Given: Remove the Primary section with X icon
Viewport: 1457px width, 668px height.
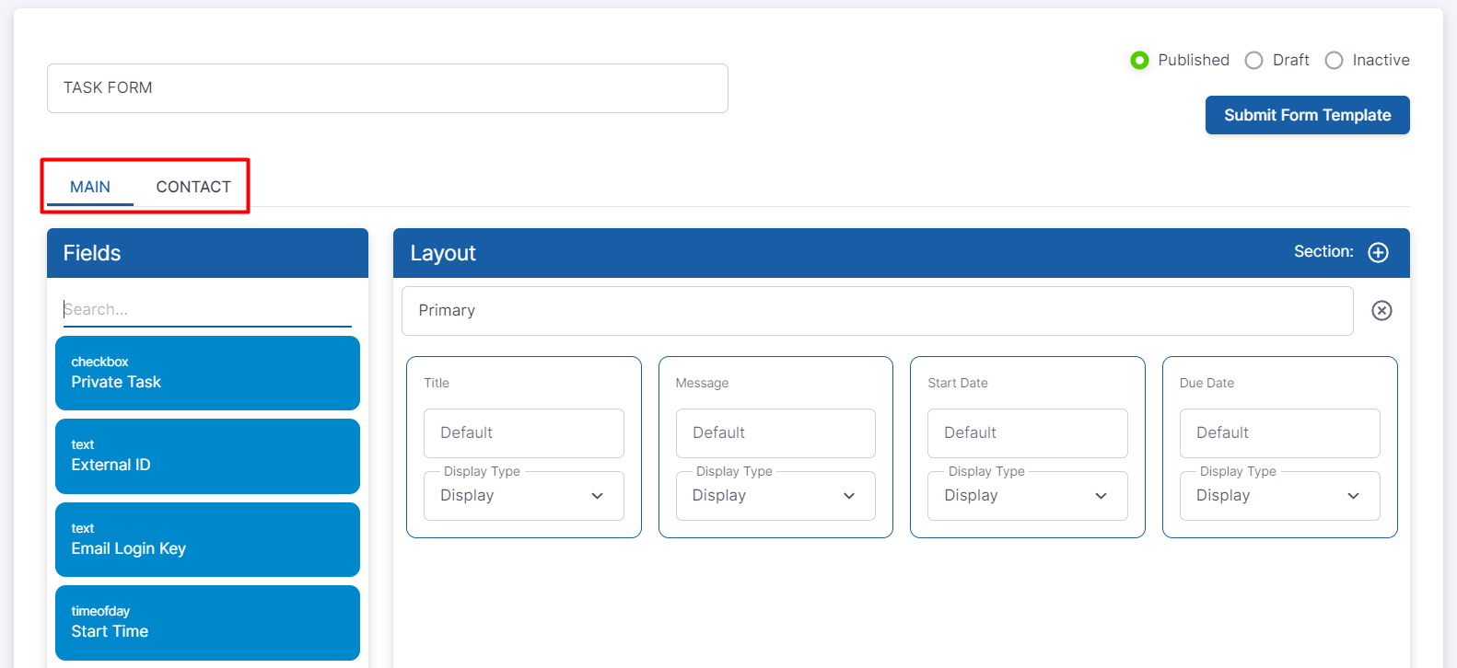Looking at the screenshot, I should pyautogui.click(x=1381, y=311).
